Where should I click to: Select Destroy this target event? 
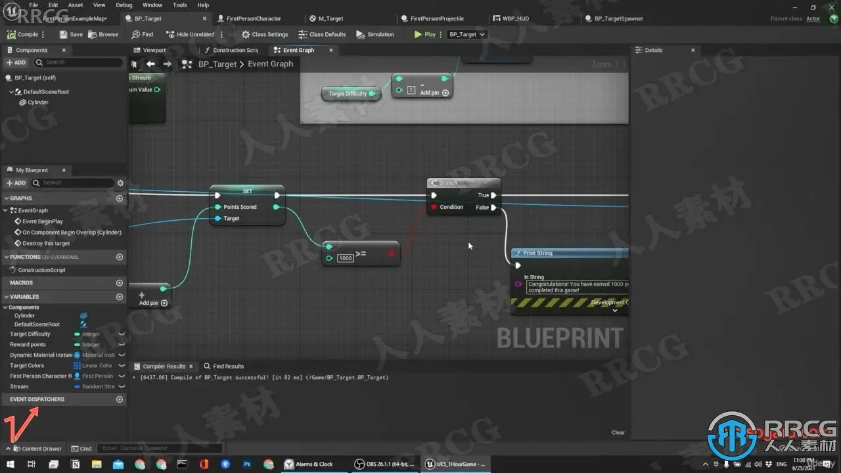(x=46, y=243)
